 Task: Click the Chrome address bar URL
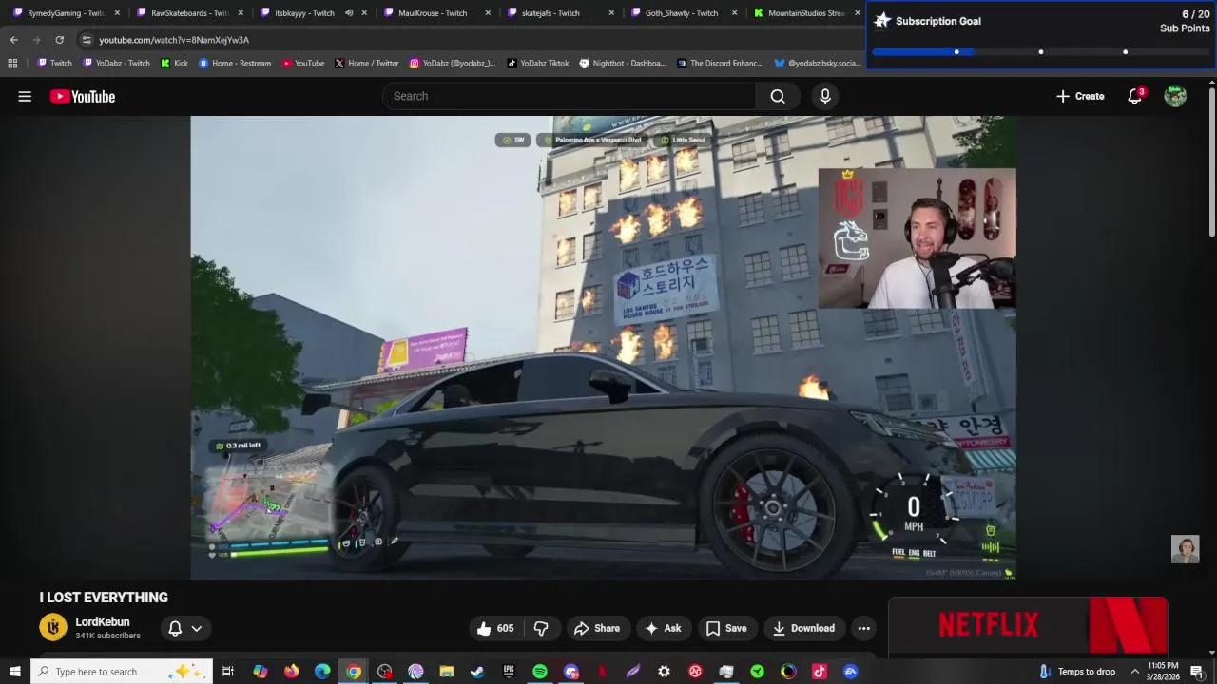point(174,40)
